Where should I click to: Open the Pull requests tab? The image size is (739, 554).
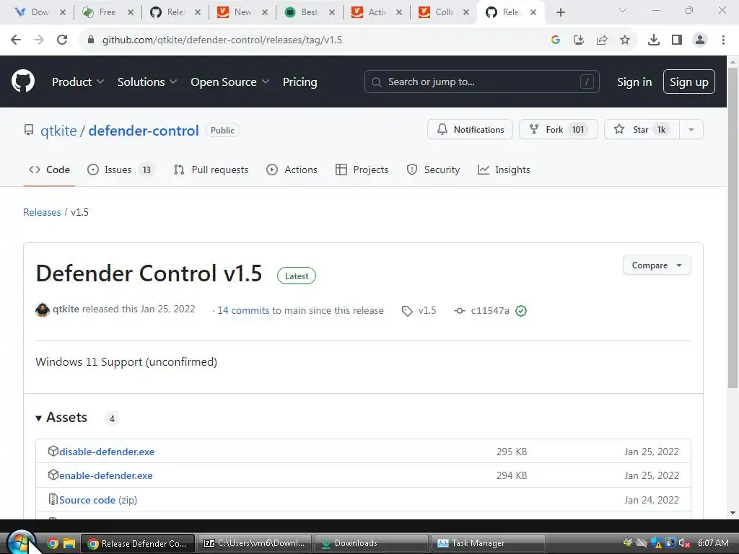click(x=211, y=170)
